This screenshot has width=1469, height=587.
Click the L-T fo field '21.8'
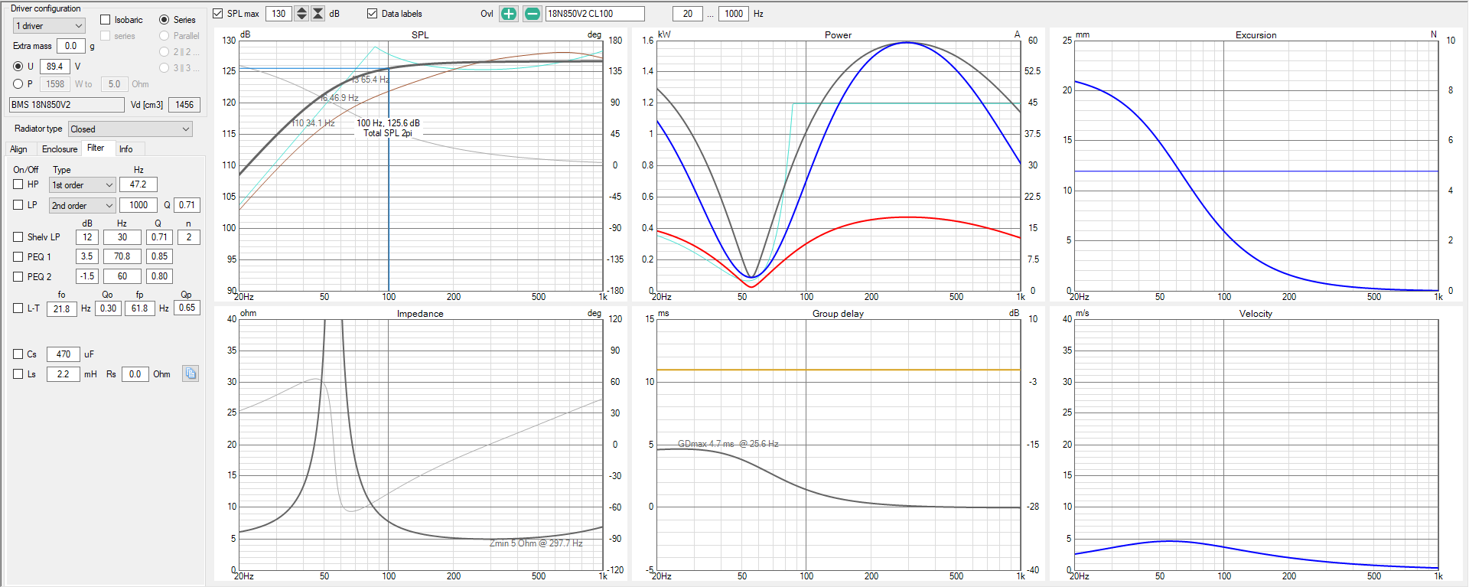[62, 309]
